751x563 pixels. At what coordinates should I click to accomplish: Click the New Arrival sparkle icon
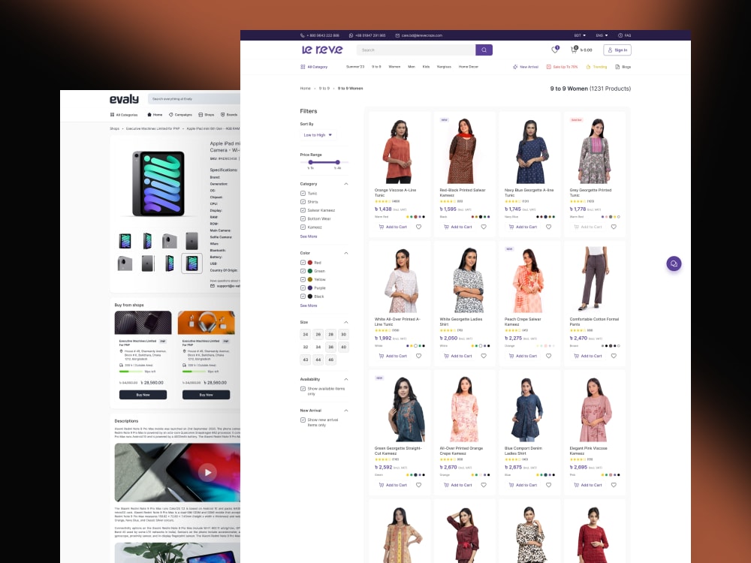[x=515, y=67]
